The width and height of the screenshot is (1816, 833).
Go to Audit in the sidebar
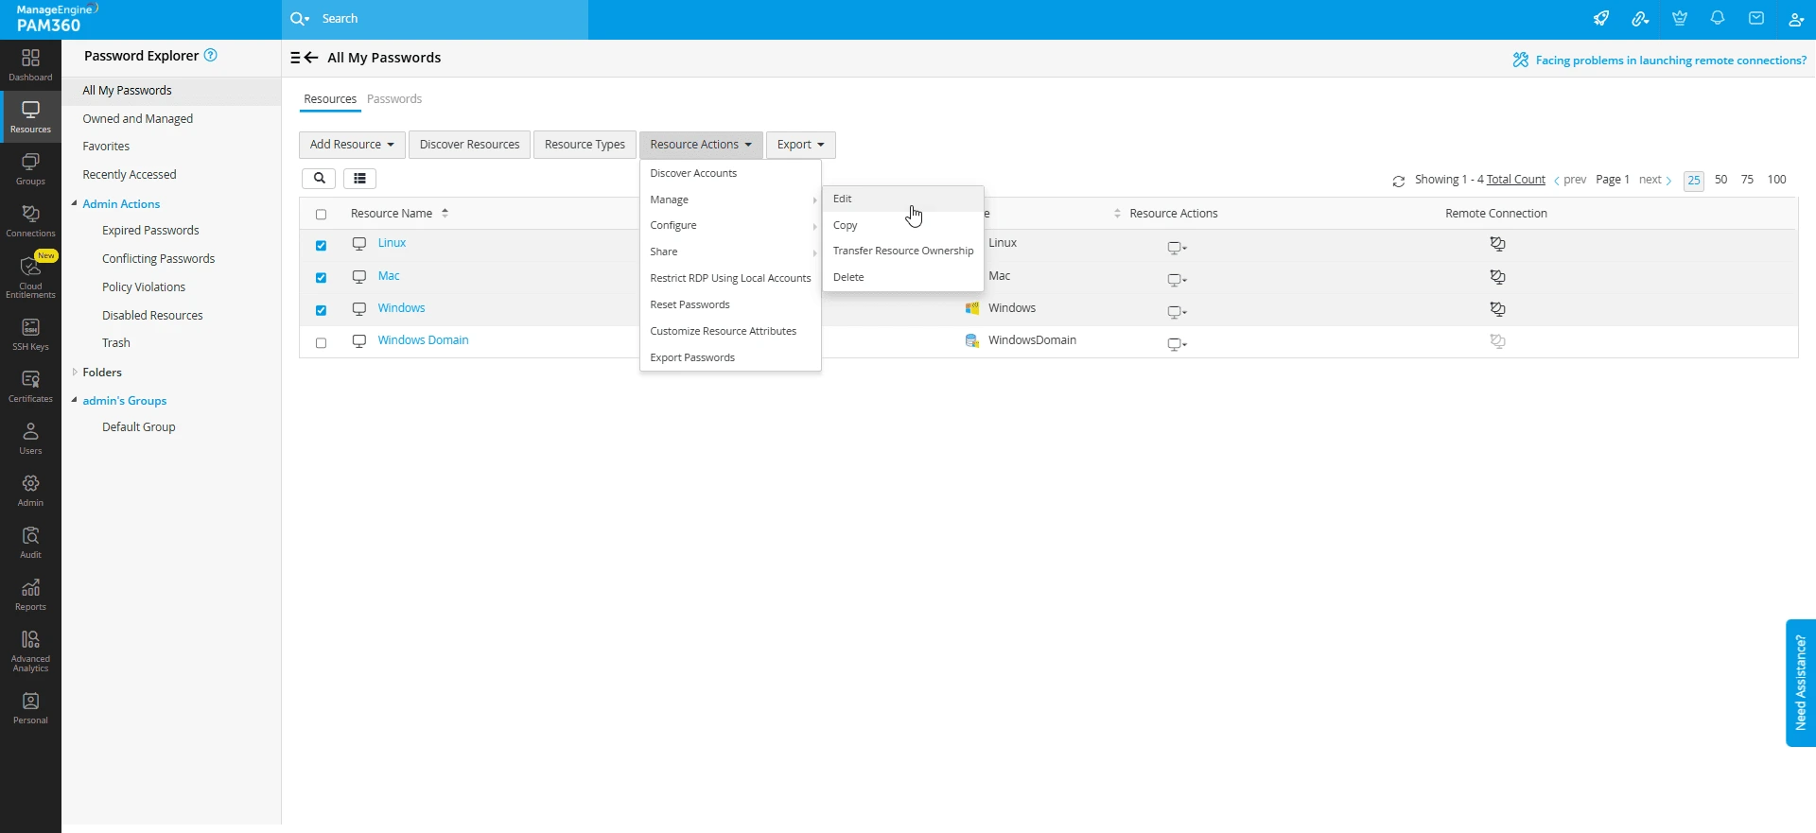(x=30, y=542)
